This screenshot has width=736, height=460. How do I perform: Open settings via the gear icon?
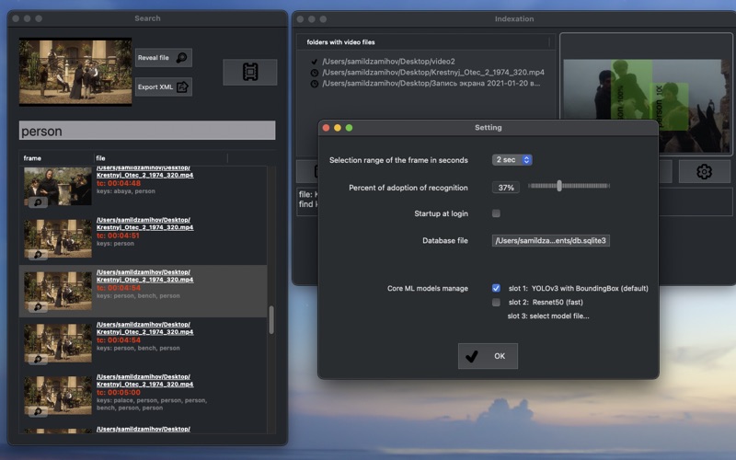[x=704, y=171]
